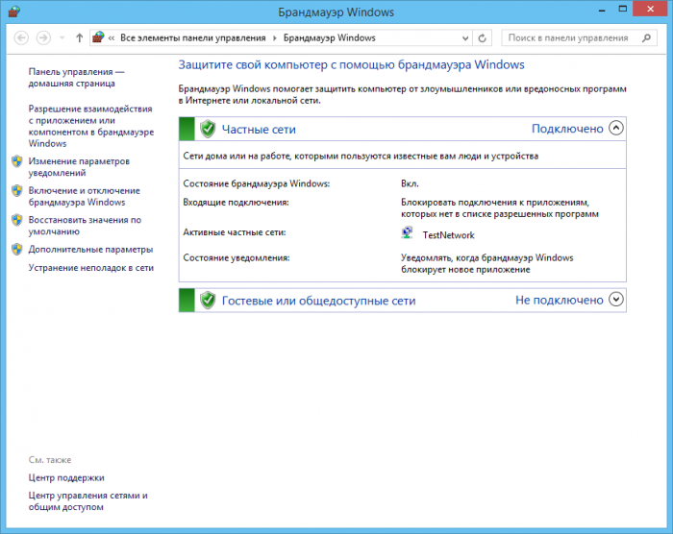Open 'Центр поддержки' link
This screenshot has height=534, width=673.
[x=66, y=477]
